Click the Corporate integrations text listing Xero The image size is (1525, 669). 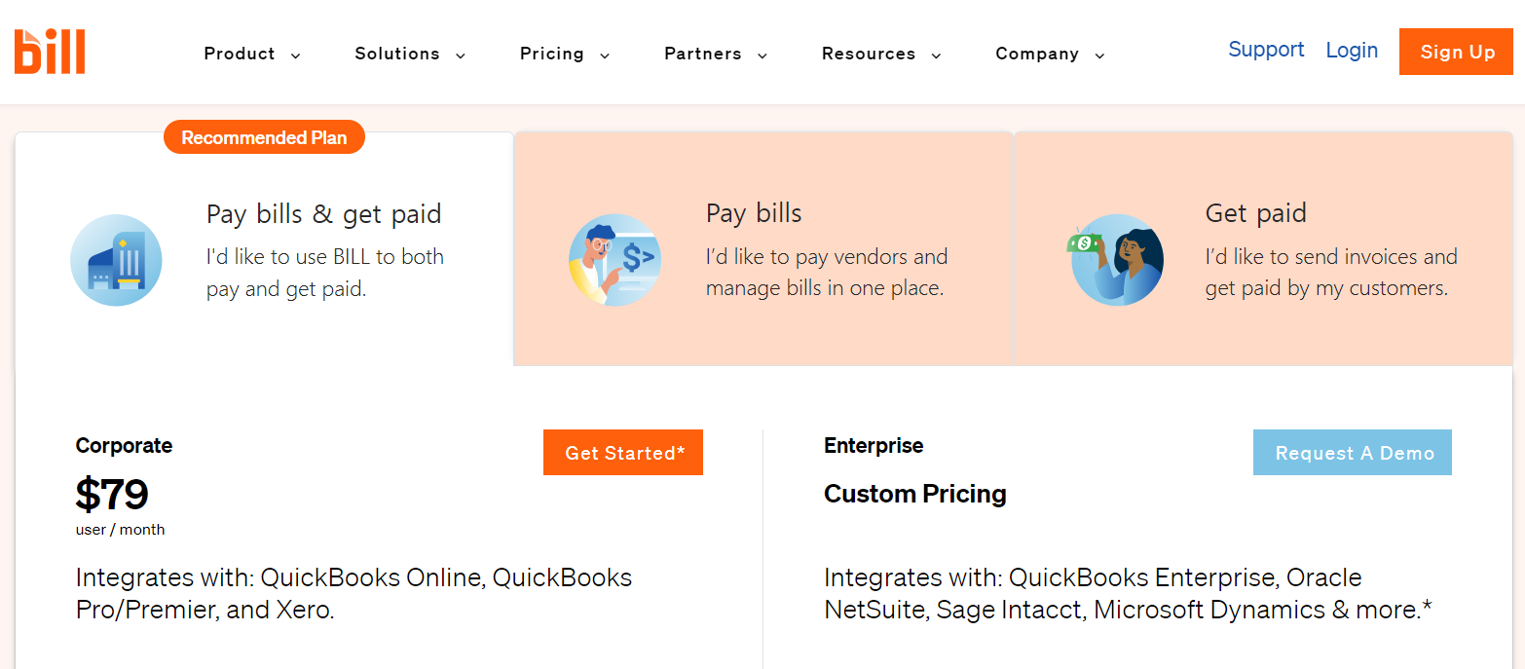(x=354, y=594)
